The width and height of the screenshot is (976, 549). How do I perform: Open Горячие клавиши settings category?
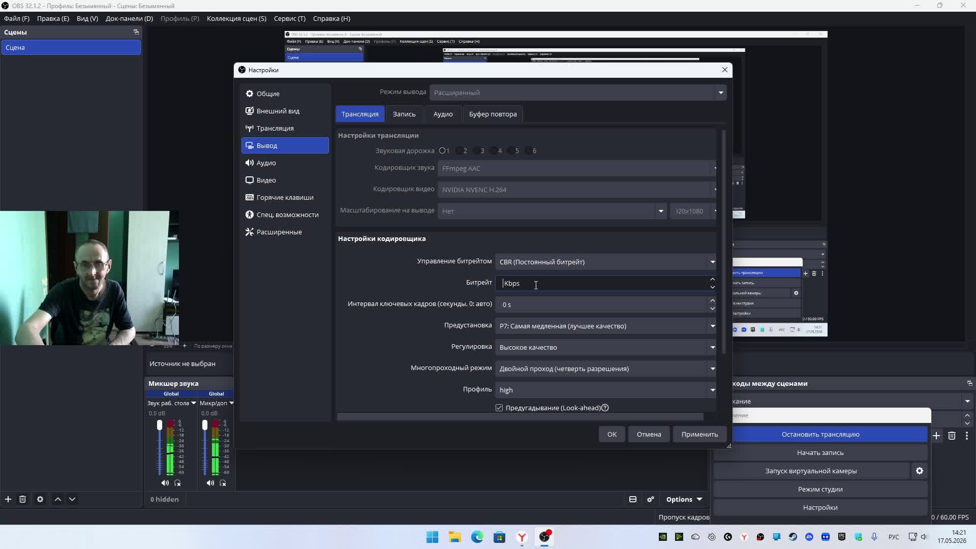tap(285, 197)
